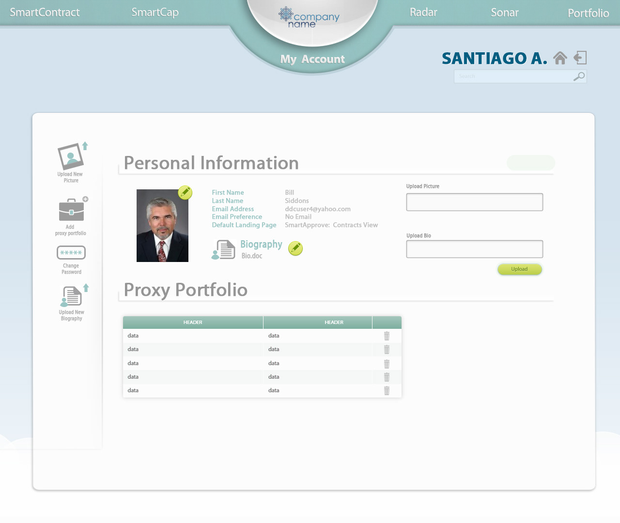Click the logout arrow icon

click(580, 58)
